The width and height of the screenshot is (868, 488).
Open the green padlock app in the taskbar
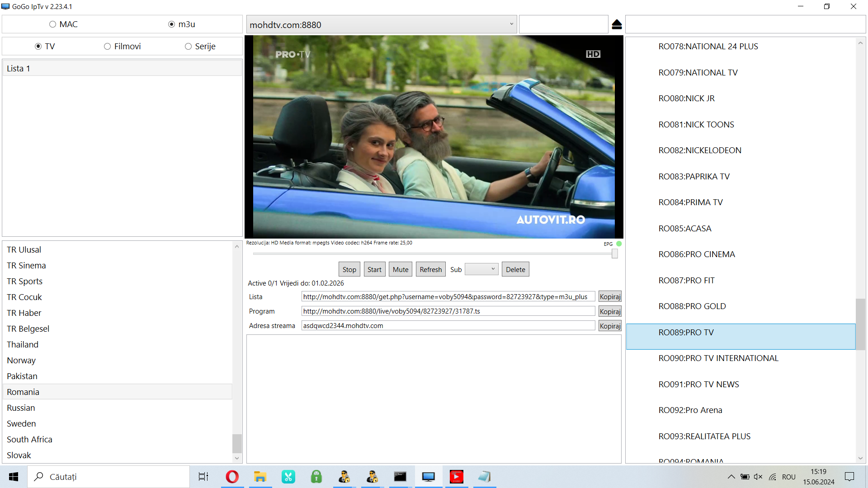(316, 477)
